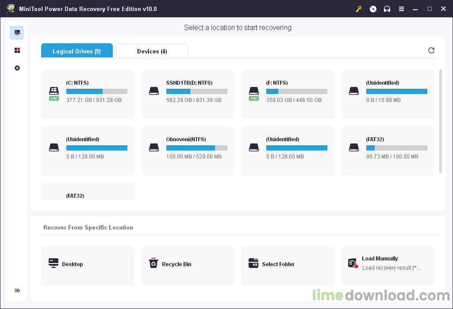Screen dimensions: 453x309
Task: Select the Obnoveni NTFS partition
Action: [x=188, y=150]
